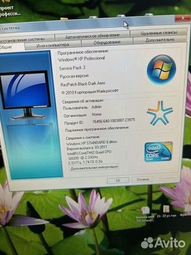
Task: Select the product ID 76456-640-1803887-23975
Action: (114, 121)
